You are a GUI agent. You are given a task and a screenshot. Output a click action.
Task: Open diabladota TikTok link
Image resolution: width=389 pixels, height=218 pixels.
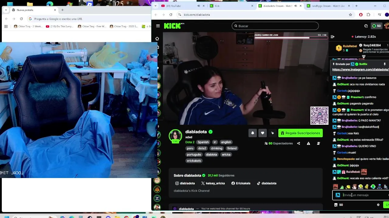267,183
